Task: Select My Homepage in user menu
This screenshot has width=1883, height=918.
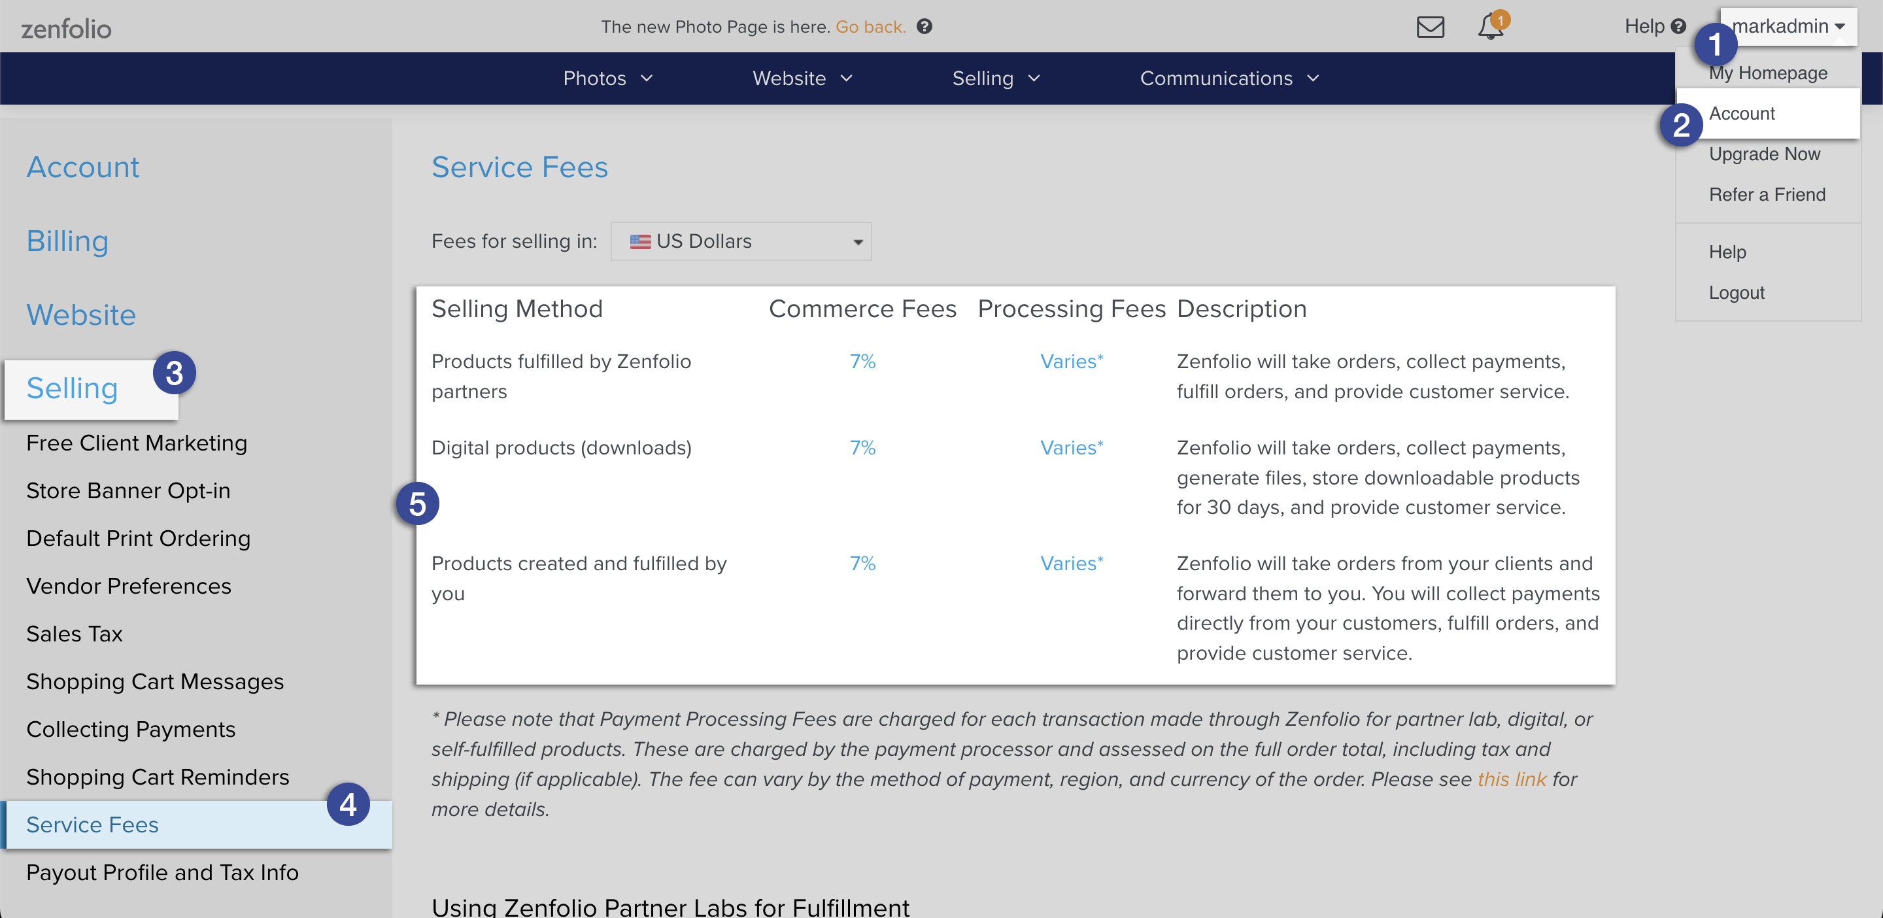Action: coord(1767,73)
